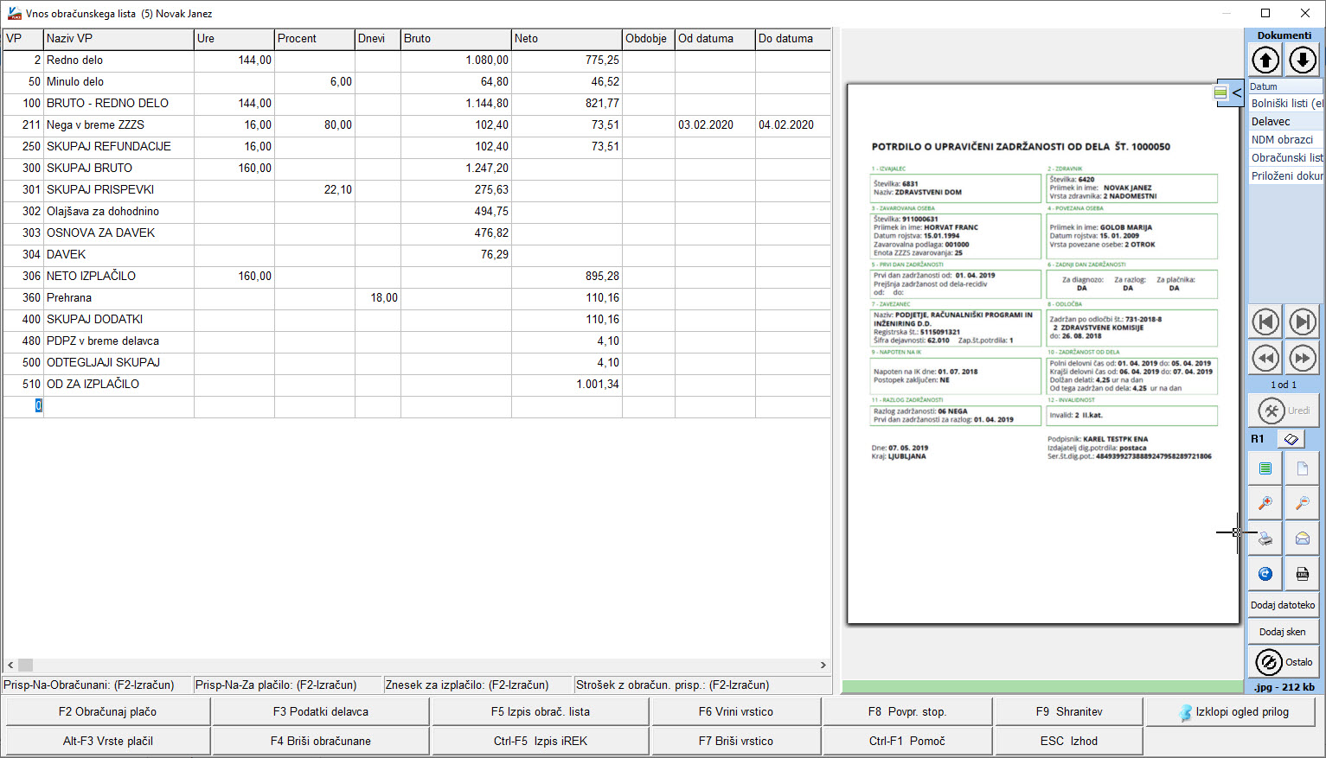Click the Neto column header

coord(567,38)
